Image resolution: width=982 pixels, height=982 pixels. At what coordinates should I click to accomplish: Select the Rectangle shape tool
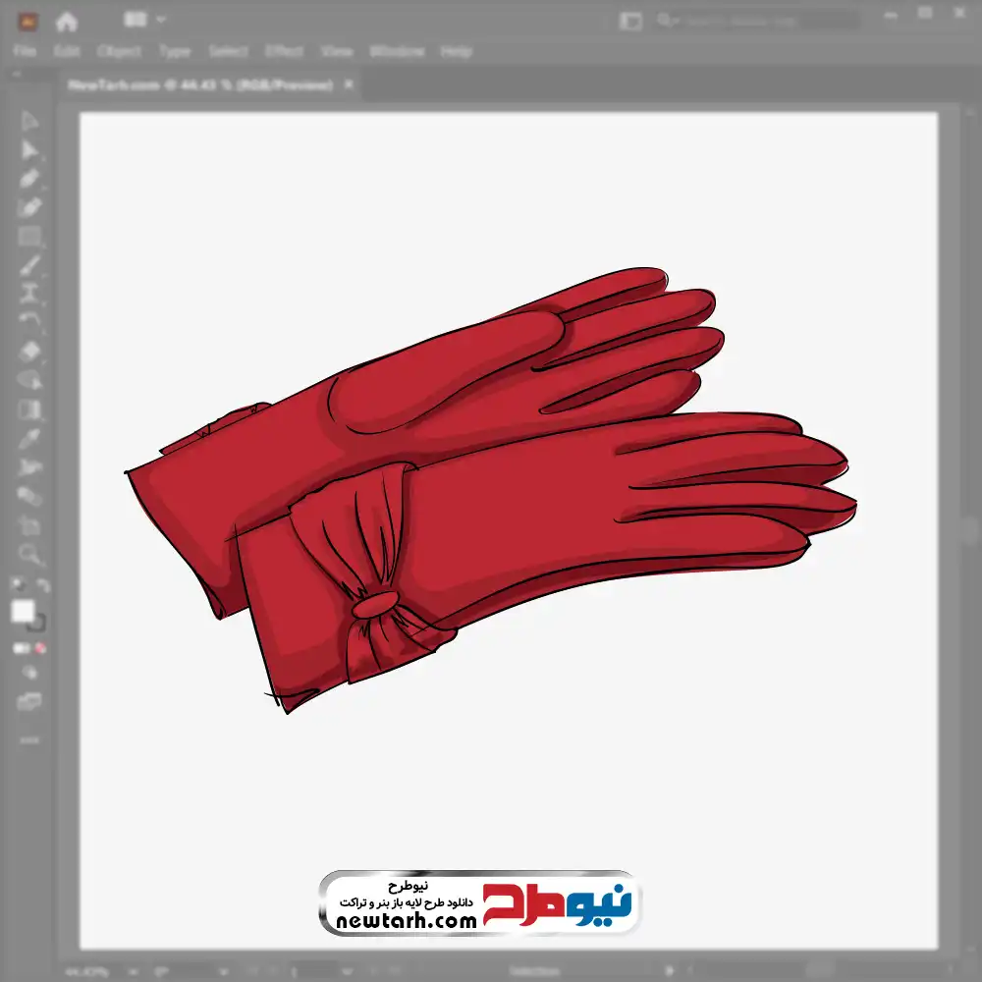pos(29,236)
